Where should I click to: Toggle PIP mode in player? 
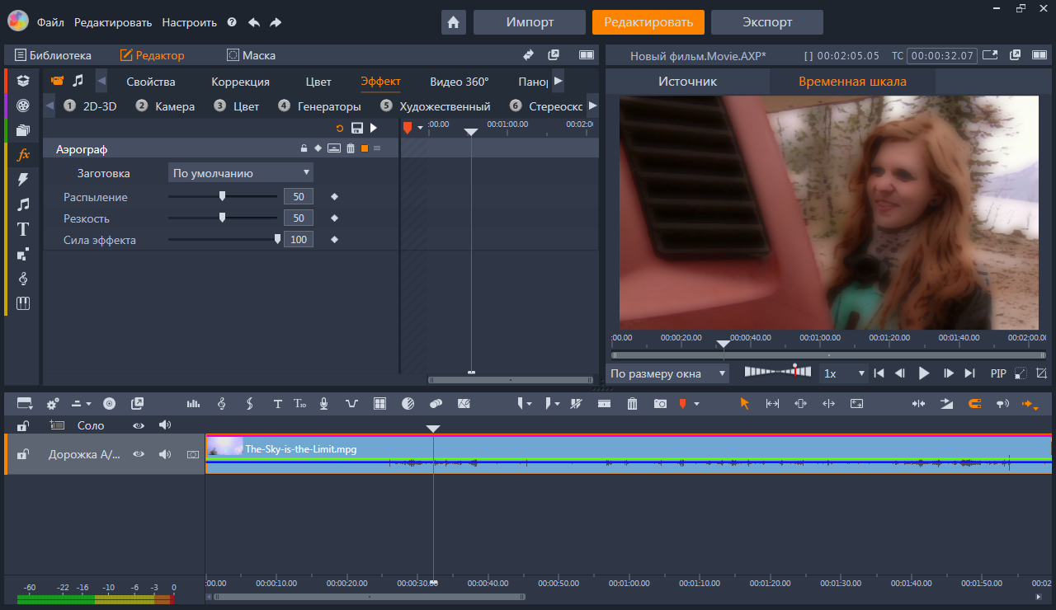tap(998, 373)
